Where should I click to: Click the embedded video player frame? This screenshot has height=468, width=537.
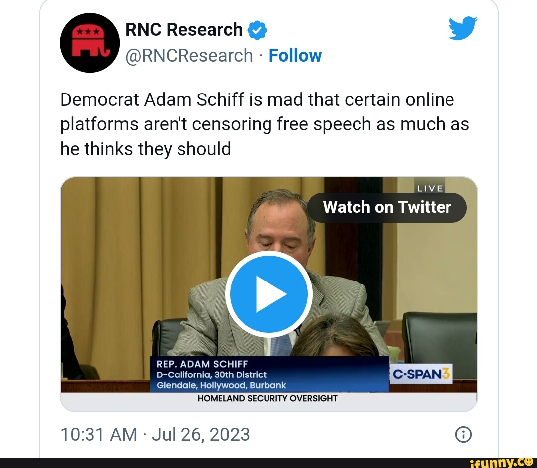[268, 293]
